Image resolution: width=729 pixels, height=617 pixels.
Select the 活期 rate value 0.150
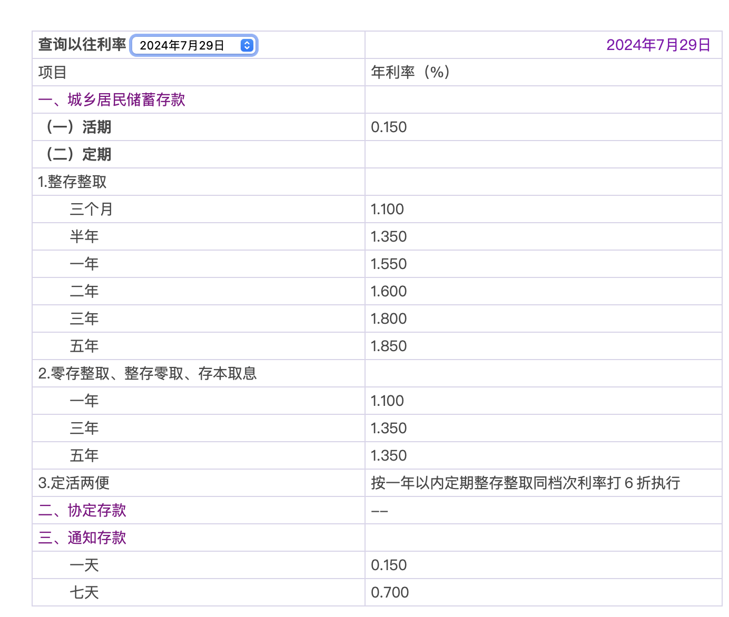click(x=389, y=127)
